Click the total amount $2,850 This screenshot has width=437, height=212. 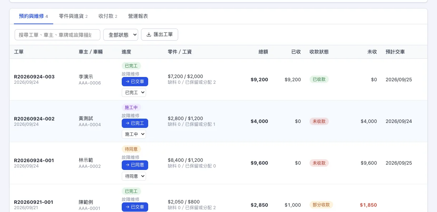(259, 205)
